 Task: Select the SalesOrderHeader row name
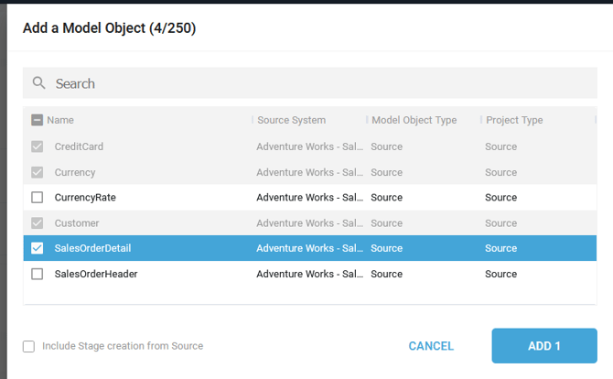point(96,274)
